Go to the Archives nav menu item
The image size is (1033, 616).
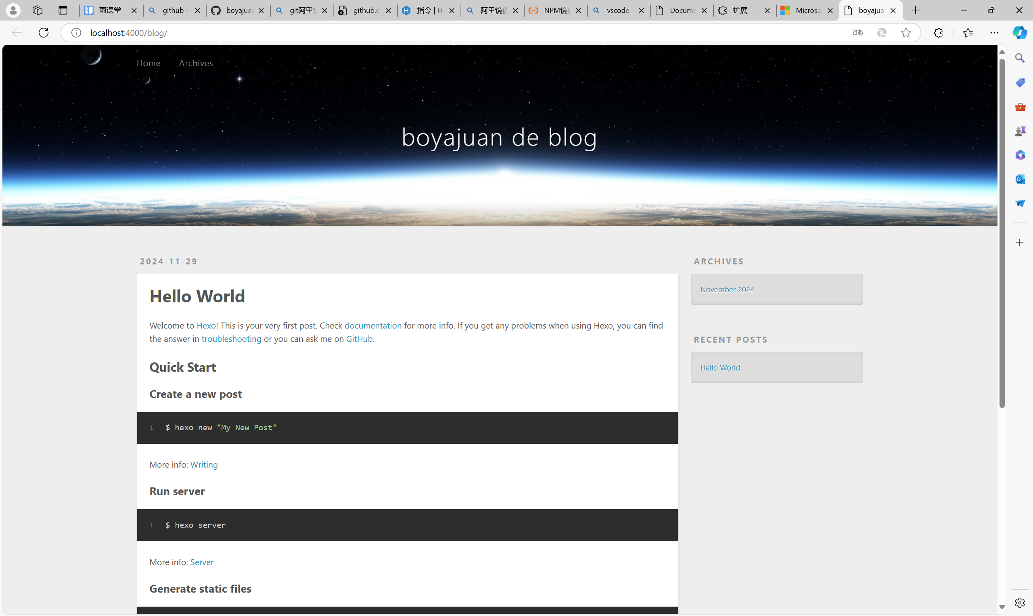click(196, 63)
